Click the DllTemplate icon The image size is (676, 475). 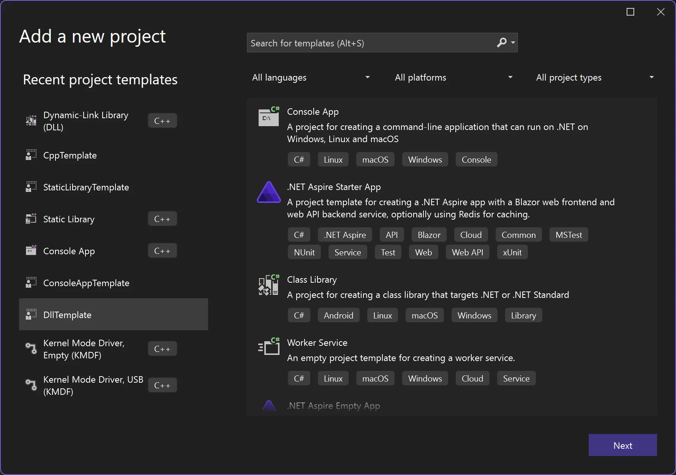point(31,315)
